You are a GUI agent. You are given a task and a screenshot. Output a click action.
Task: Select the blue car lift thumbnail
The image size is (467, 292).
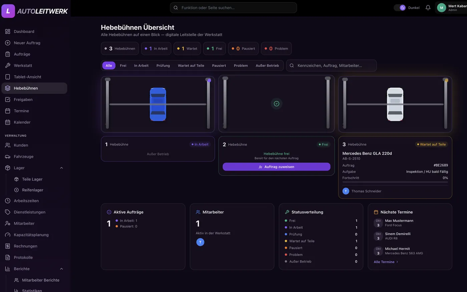(158, 104)
